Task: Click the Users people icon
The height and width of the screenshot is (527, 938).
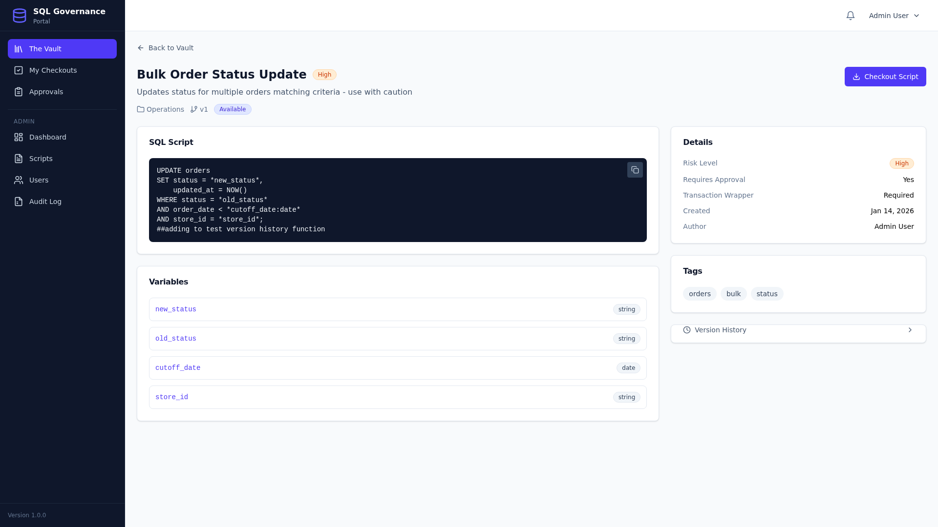Action: click(x=19, y=180)
